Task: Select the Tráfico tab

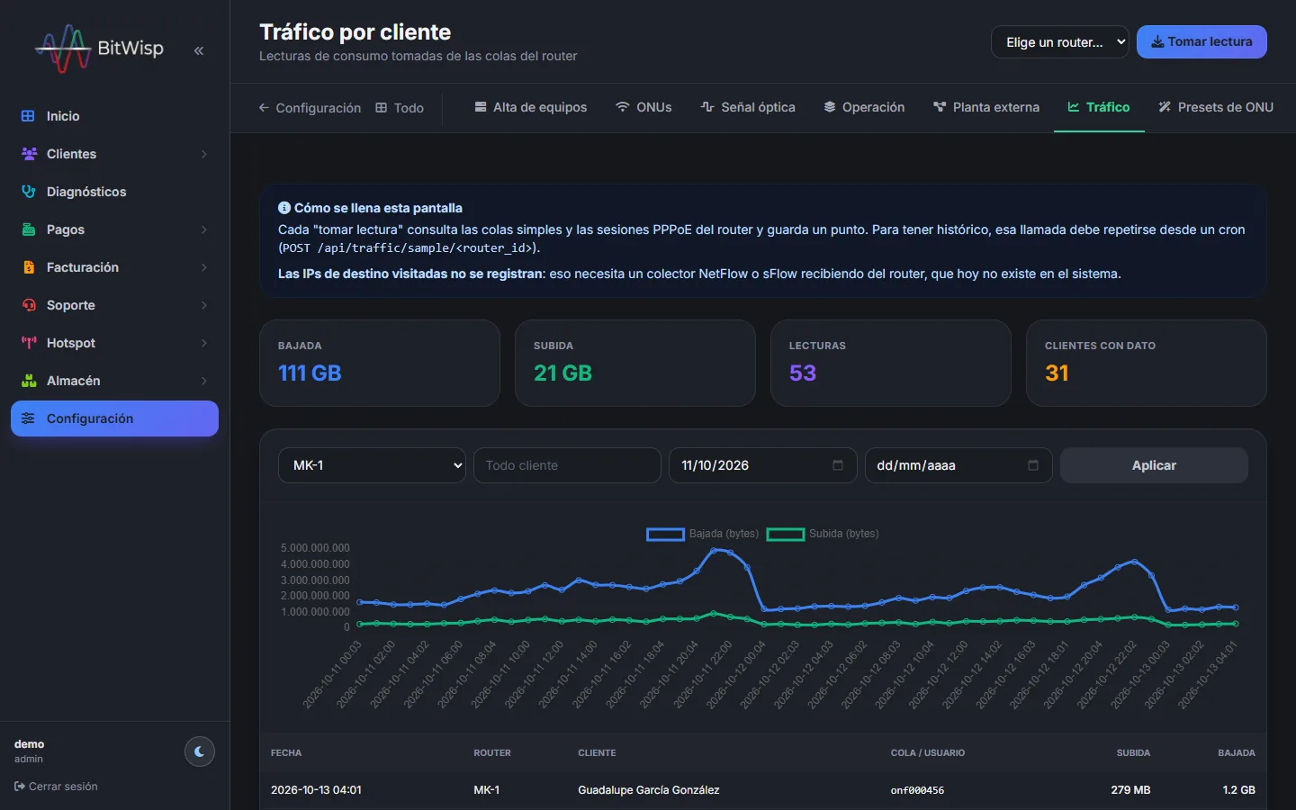Action: 1099,107
